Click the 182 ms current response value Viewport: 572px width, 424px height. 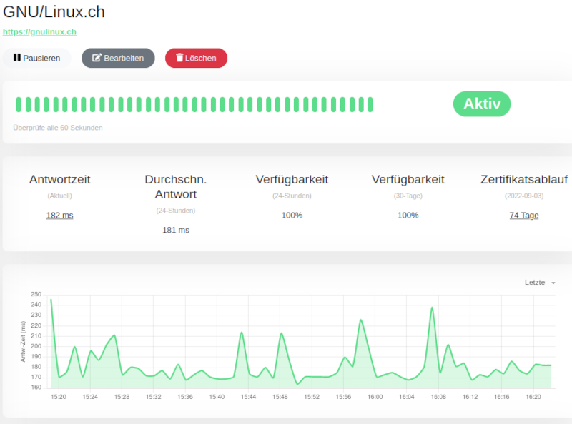[x=60, y=216]
